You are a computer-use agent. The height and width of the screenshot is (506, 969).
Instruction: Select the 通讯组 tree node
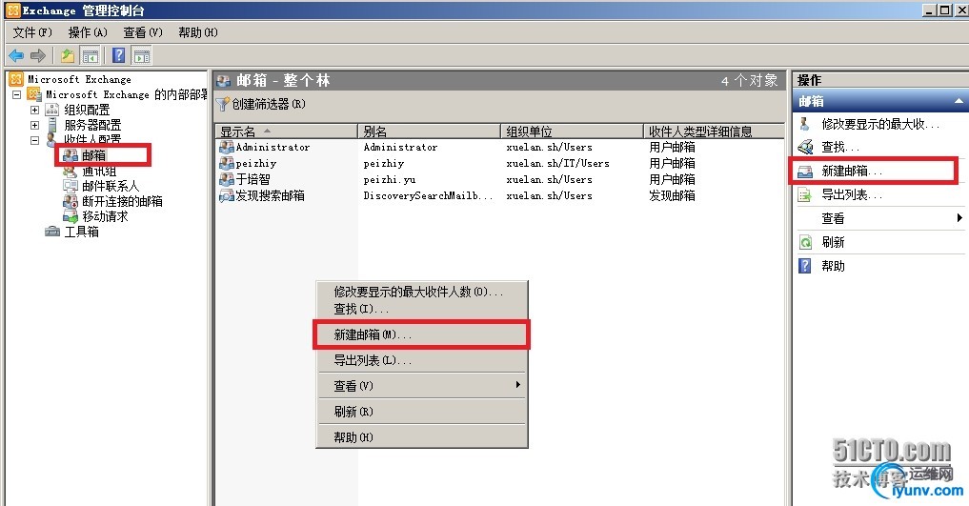point(99,172)
